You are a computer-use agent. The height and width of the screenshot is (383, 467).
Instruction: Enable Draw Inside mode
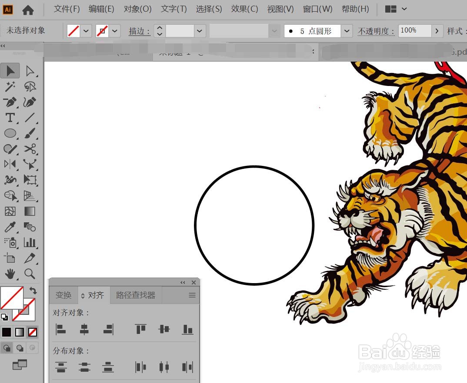[x=33, y=348]
